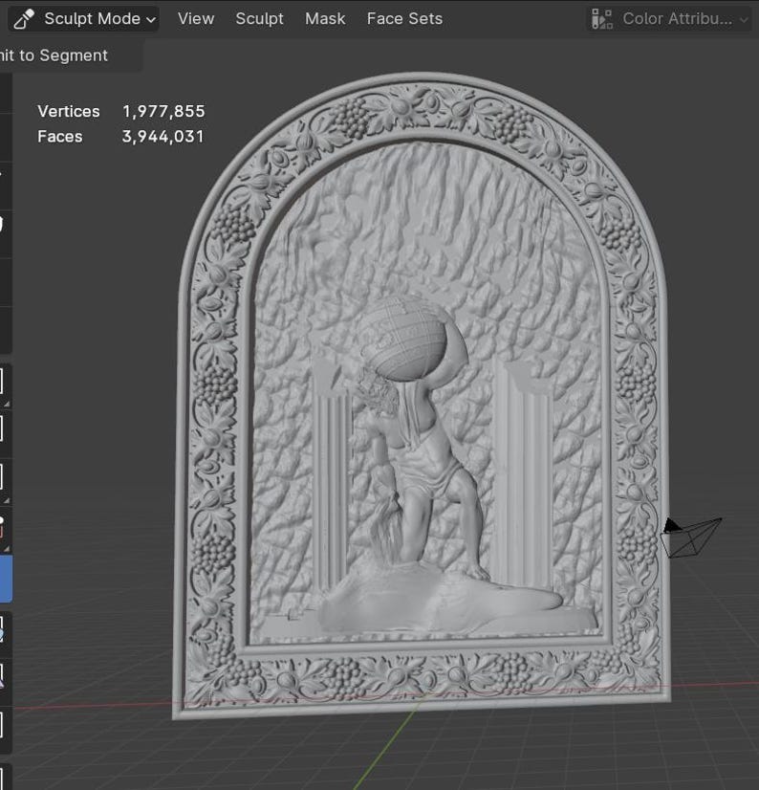
Task: Click the Color Attribute shading icon
Action: coord(602,19)
